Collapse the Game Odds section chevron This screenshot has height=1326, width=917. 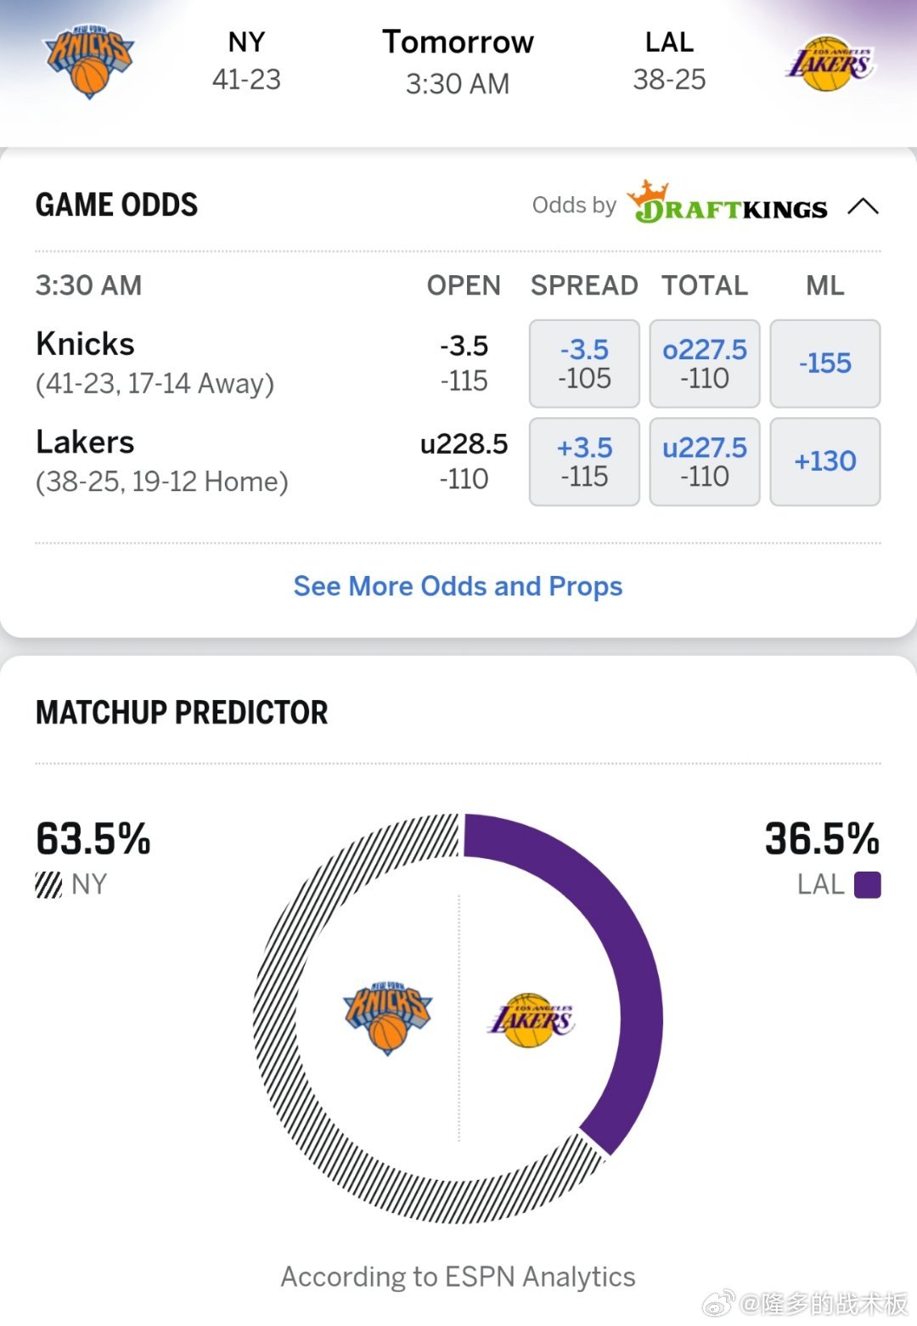[x=863, y=206]
